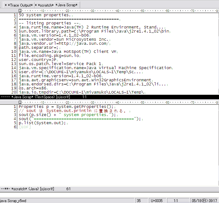Click the '[sjis:crlf]' encoding in Java Scrap mode line
This screenshot has height=203, width=219.
[x=63, y=97]
